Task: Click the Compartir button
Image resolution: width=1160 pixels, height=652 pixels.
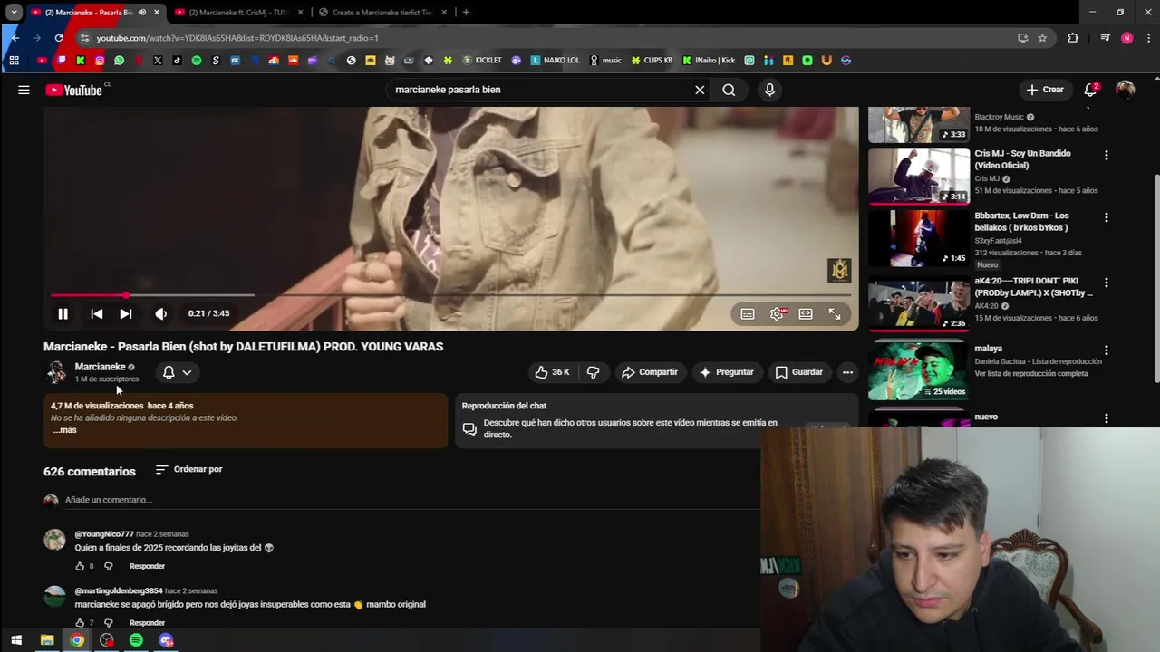Action: click(x=649, y=372)
